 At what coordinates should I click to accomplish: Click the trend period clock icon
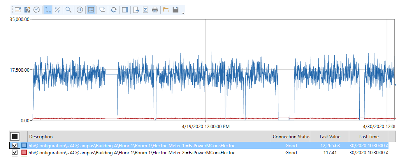pyautogui.click(x=37, y=10)
